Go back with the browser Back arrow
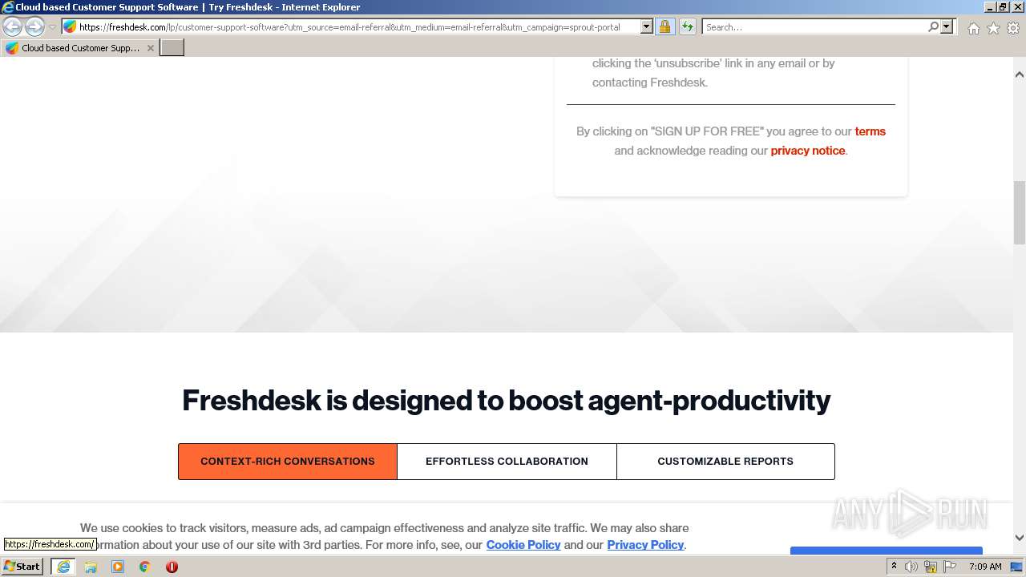1026x577 pixels. tap(12, 27)
